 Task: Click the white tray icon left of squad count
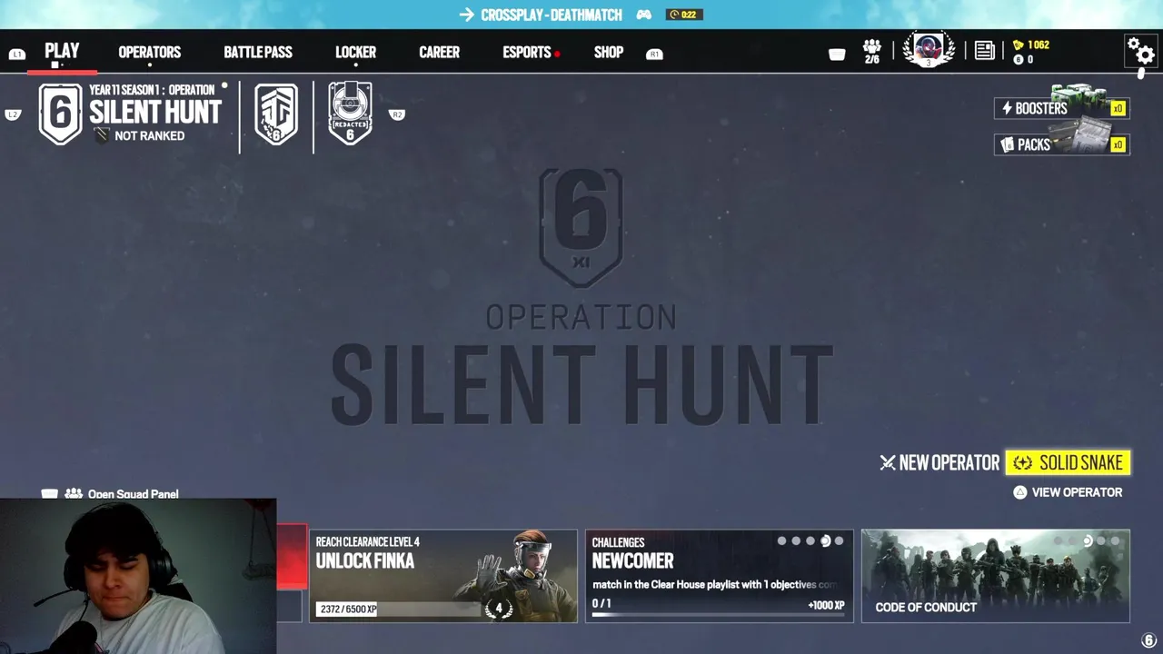(x=837, y=54)
